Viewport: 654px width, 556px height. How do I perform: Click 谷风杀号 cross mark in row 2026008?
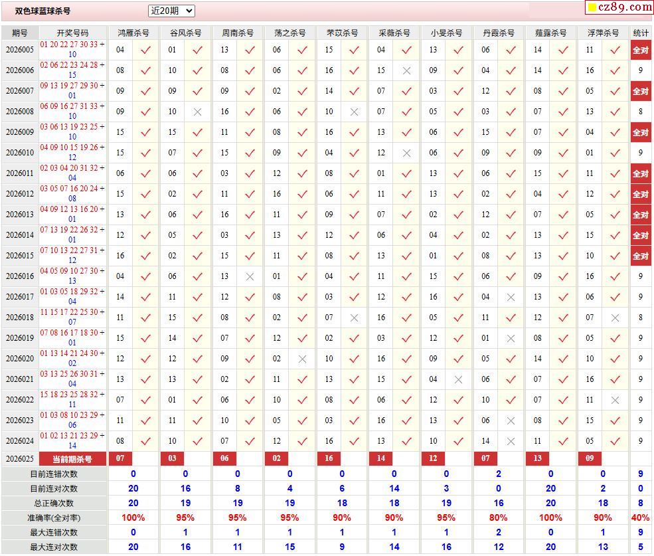coord(197,112)
